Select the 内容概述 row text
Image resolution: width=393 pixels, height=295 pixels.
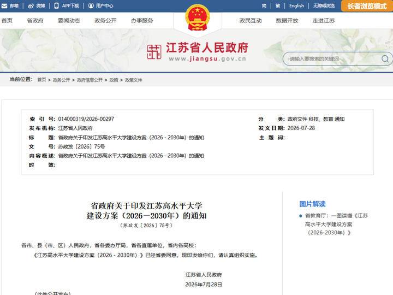[x=131, y=156]
